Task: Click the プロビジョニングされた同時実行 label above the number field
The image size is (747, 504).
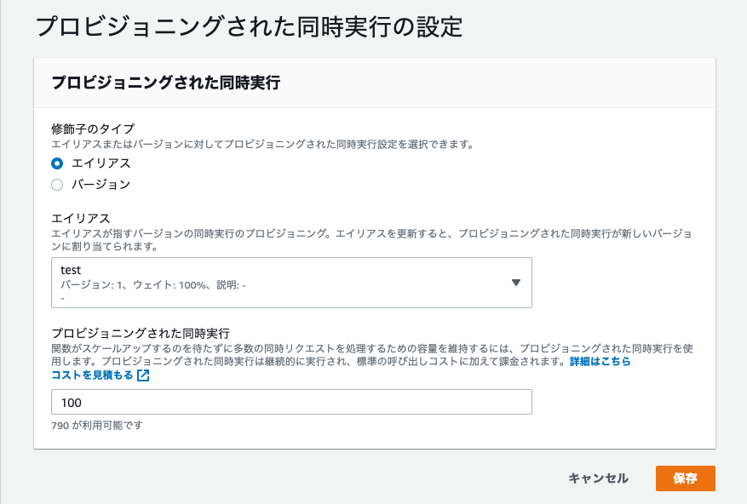Action: coord(141,333)
